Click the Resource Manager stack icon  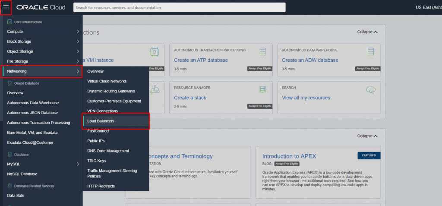(x=262, y=90)
